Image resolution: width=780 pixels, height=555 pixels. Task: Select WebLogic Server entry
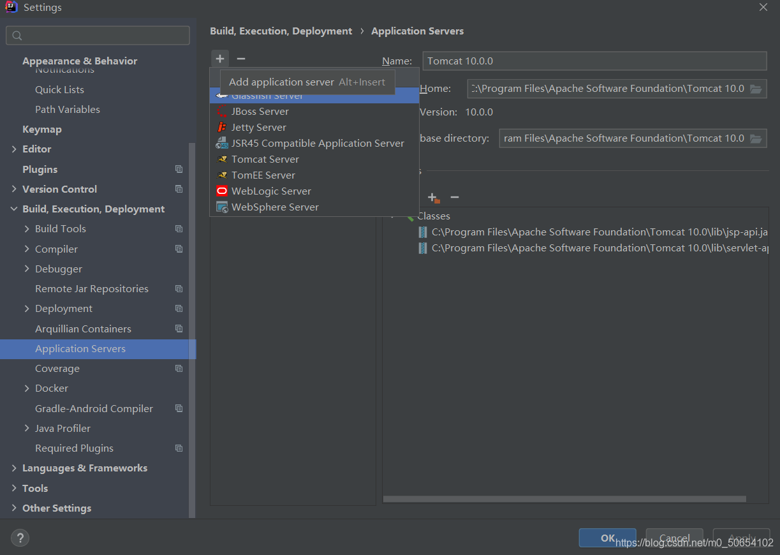[314, 191]
